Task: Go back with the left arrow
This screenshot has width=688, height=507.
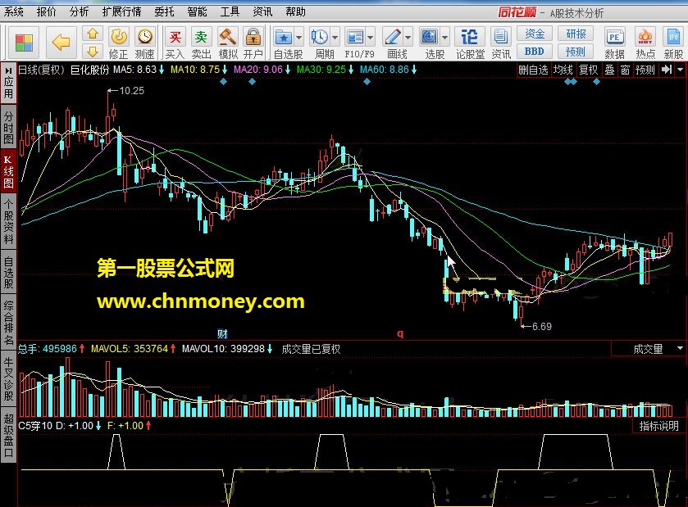Action: [x=61, y=43]
